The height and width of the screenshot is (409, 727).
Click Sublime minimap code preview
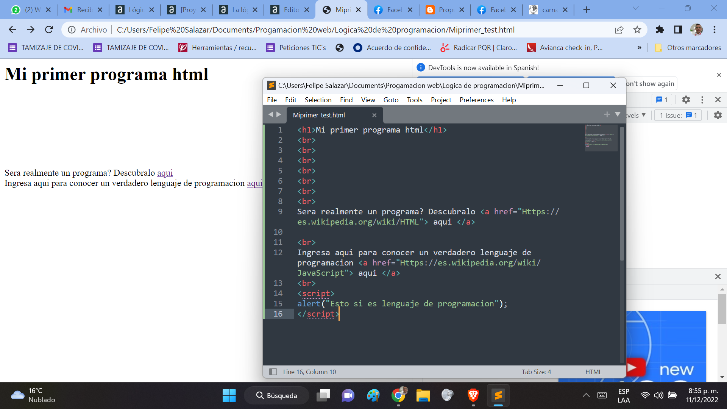coord(601,137)
